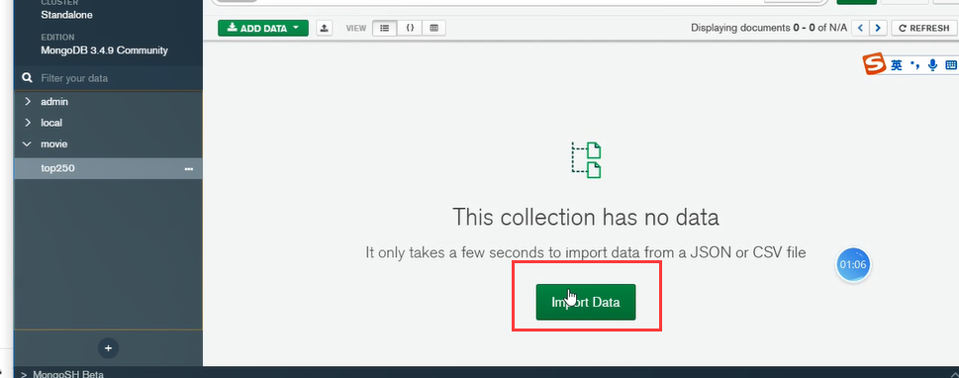The width and height of the screenshot is (959, 378).
Task: Click the Import Data button
Action: 586,302
